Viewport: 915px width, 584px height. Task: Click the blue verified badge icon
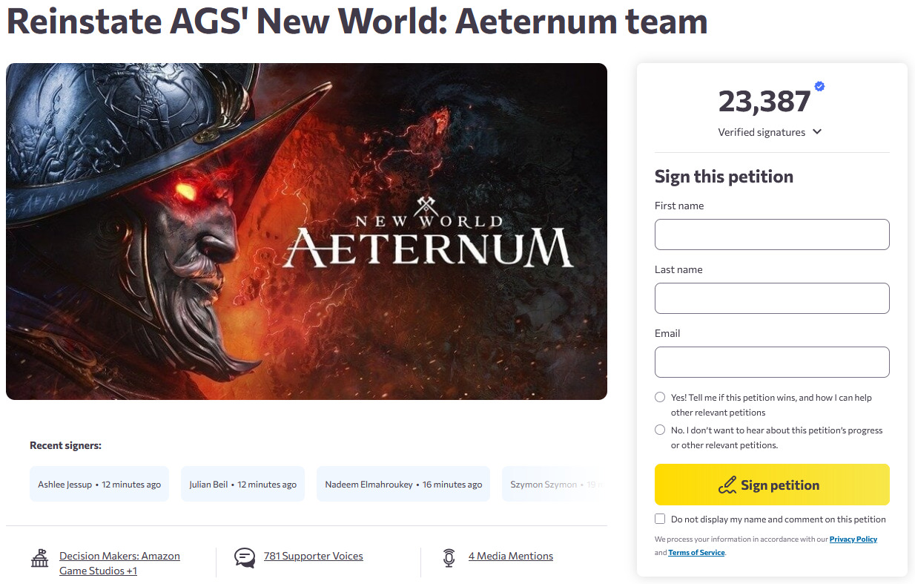pyautogui.click(x=819, y=87)
